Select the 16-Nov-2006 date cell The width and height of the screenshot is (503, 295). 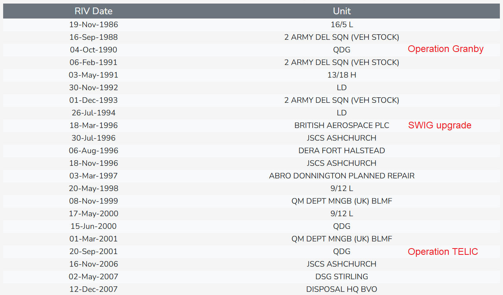coord(94,264)
